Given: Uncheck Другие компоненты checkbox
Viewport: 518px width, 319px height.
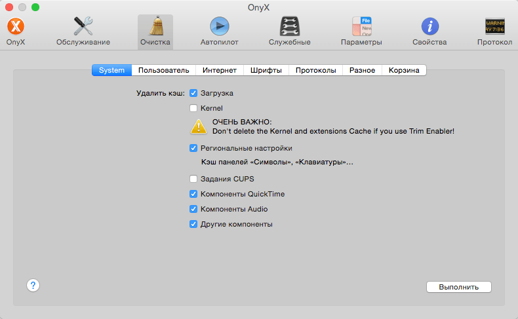Looking at the screenshot, I should (x=193, y=224).
